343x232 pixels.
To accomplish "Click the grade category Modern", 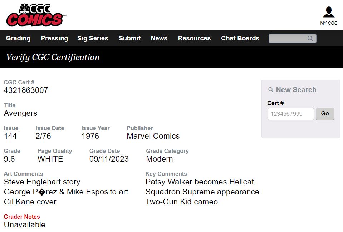I will [x=160, y=159].
